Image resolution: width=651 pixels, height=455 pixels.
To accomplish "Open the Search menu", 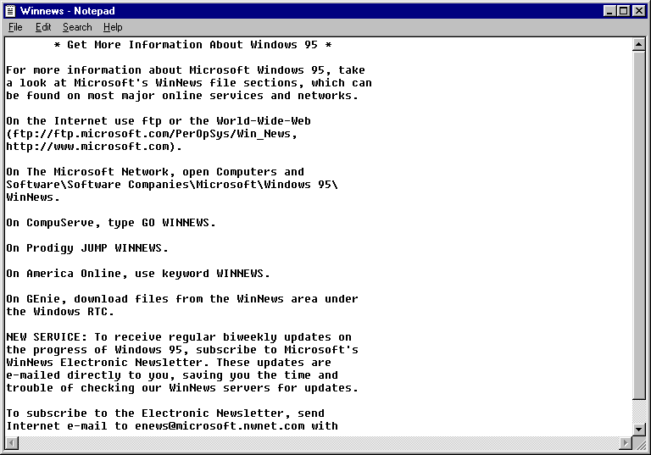I will point(77,27).
